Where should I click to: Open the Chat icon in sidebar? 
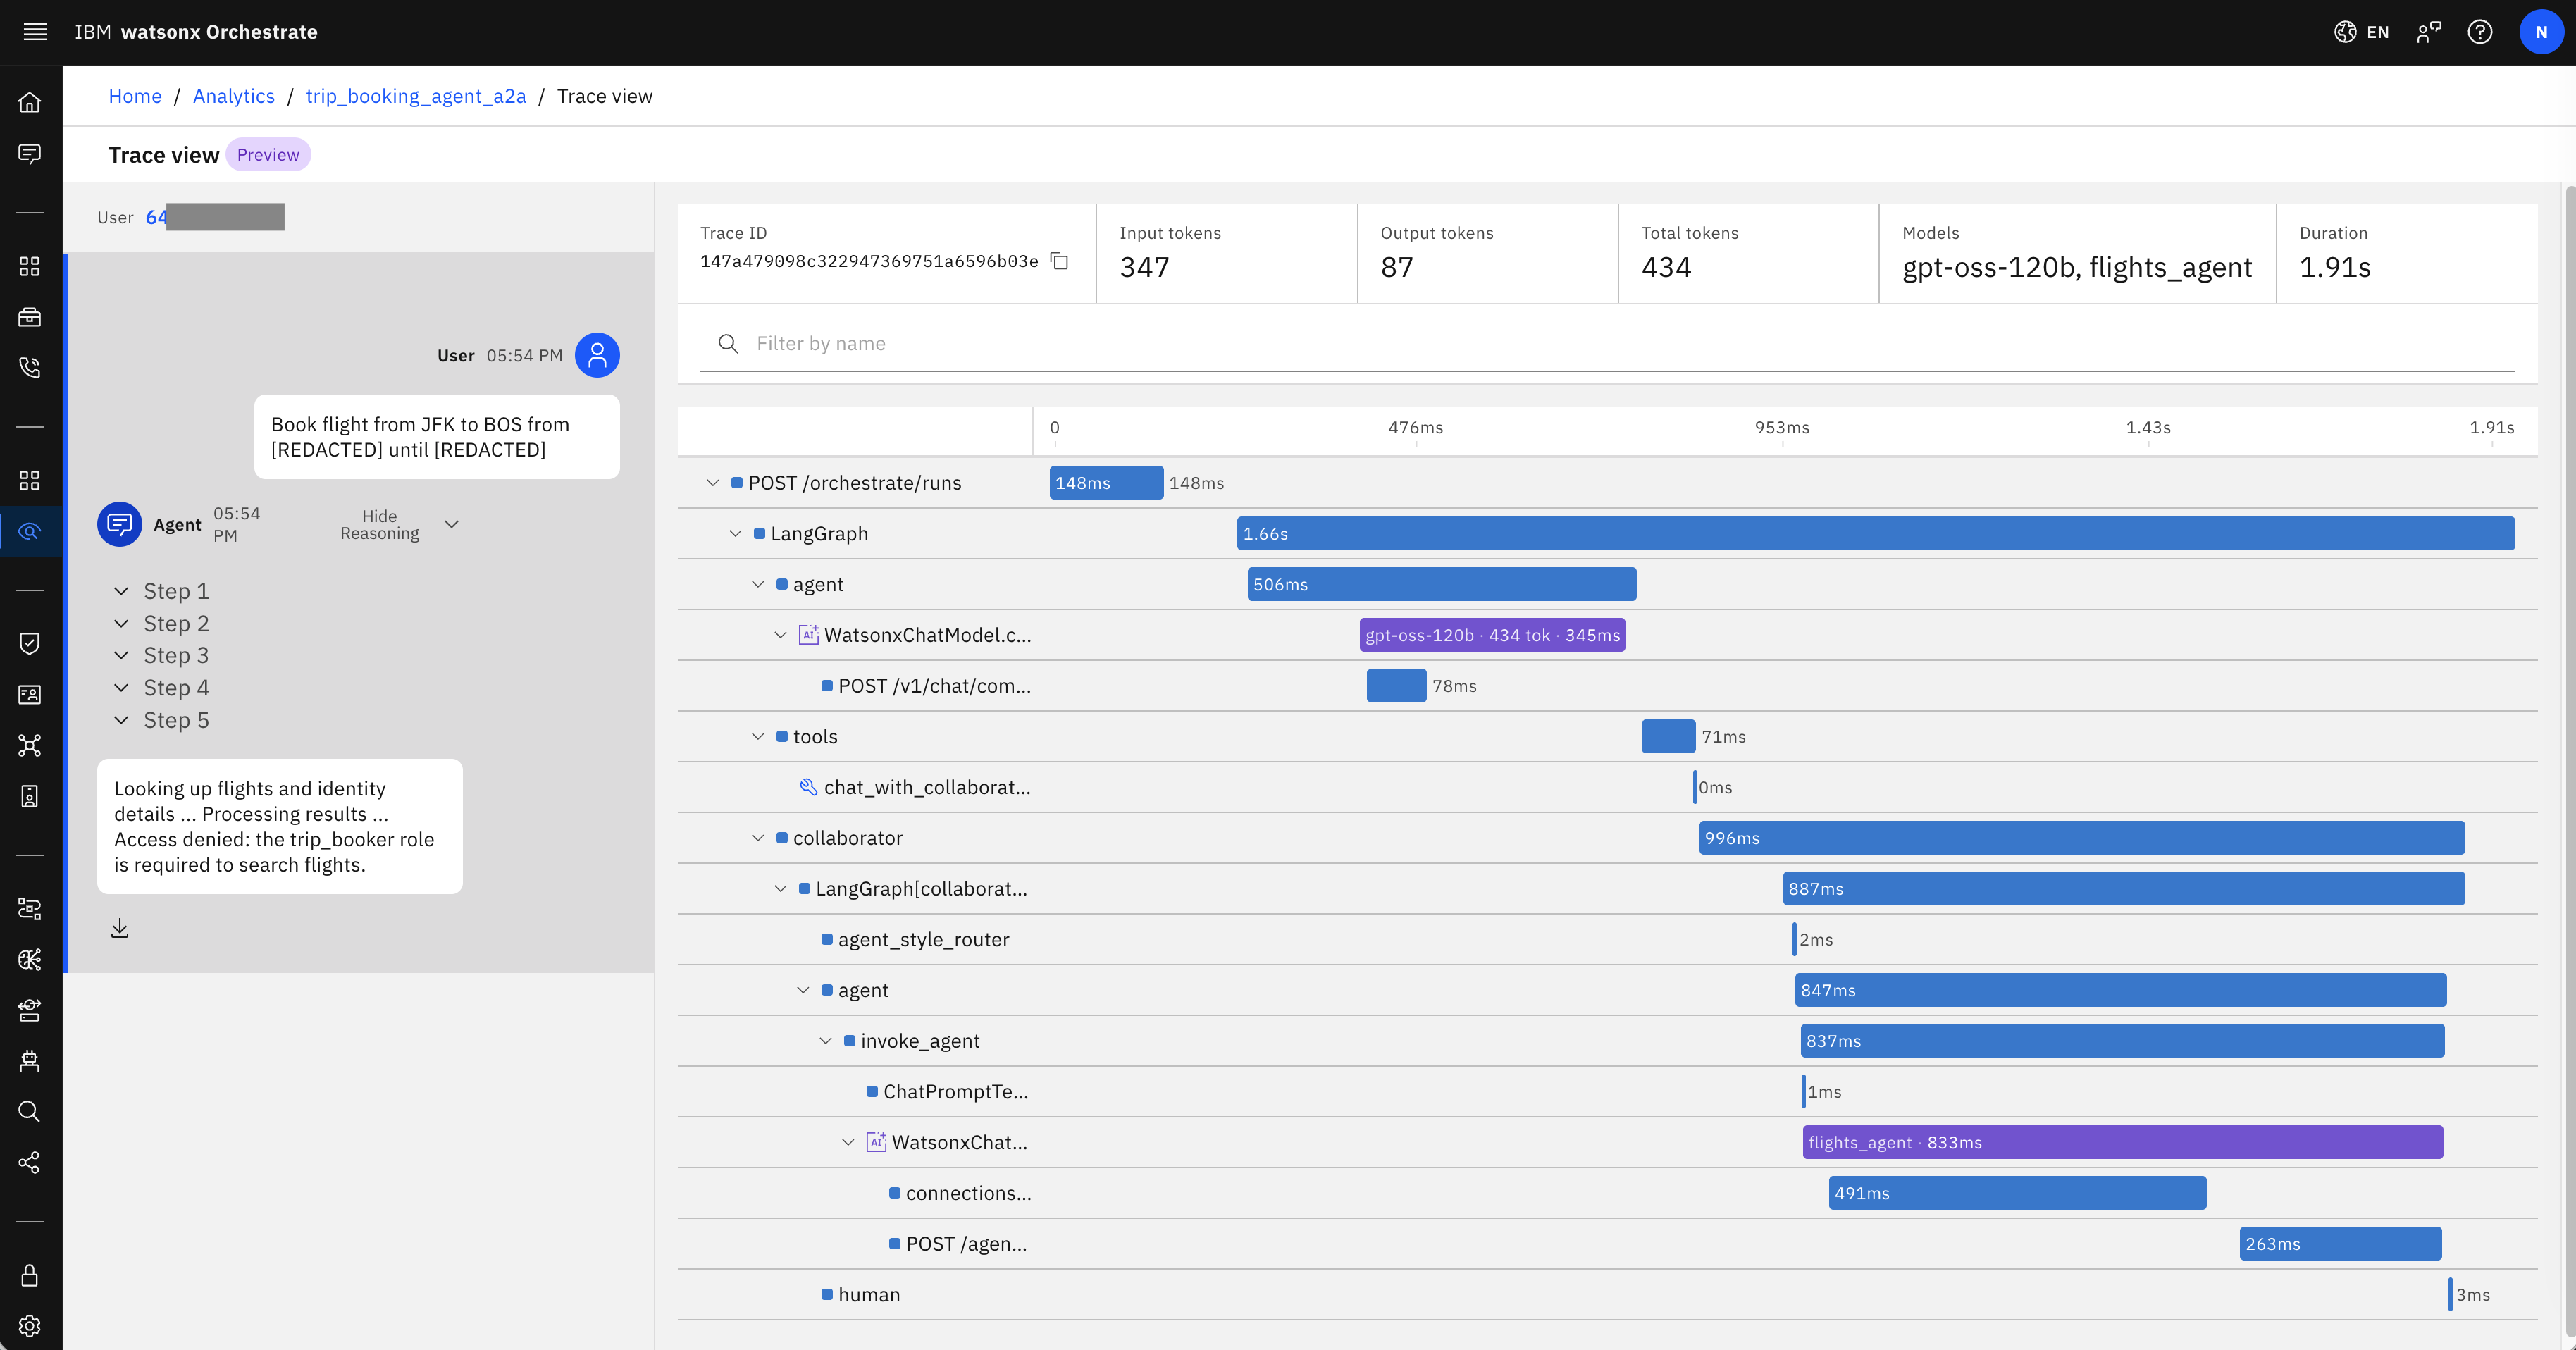click(x=30, y=153)
